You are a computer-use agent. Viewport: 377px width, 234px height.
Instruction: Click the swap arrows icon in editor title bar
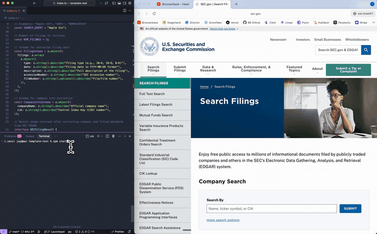[x=107, y=3]
